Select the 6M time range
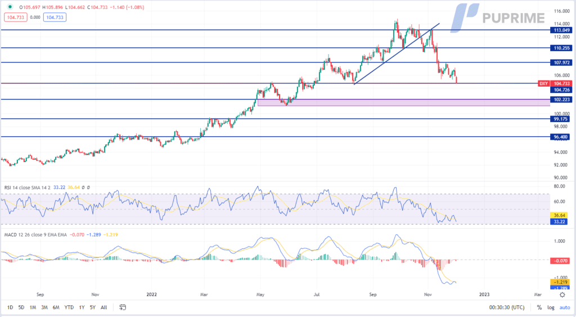This screenshot has width=576, height=317. (56, 307)
